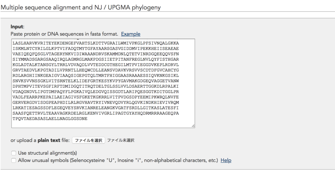Place cursor on line starting ISKMLNTCYRILGLK
Screen dimensions: 335x171
(x=96, y=49)
